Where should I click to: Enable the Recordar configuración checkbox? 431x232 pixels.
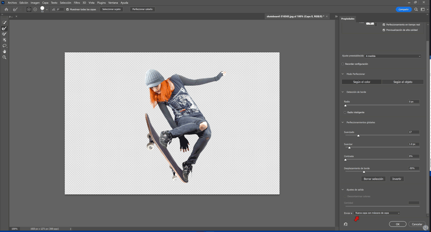343,64
